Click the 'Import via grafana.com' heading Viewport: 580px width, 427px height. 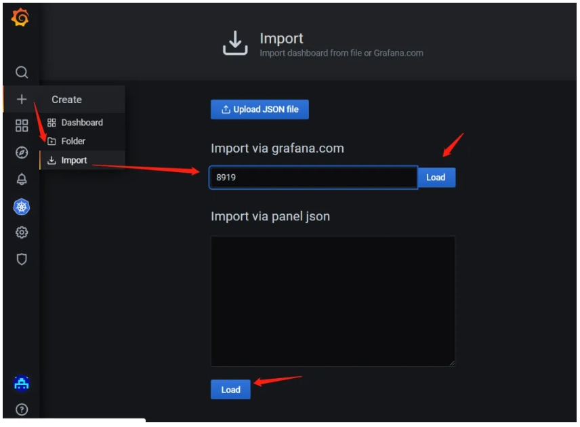click(277, 148)
